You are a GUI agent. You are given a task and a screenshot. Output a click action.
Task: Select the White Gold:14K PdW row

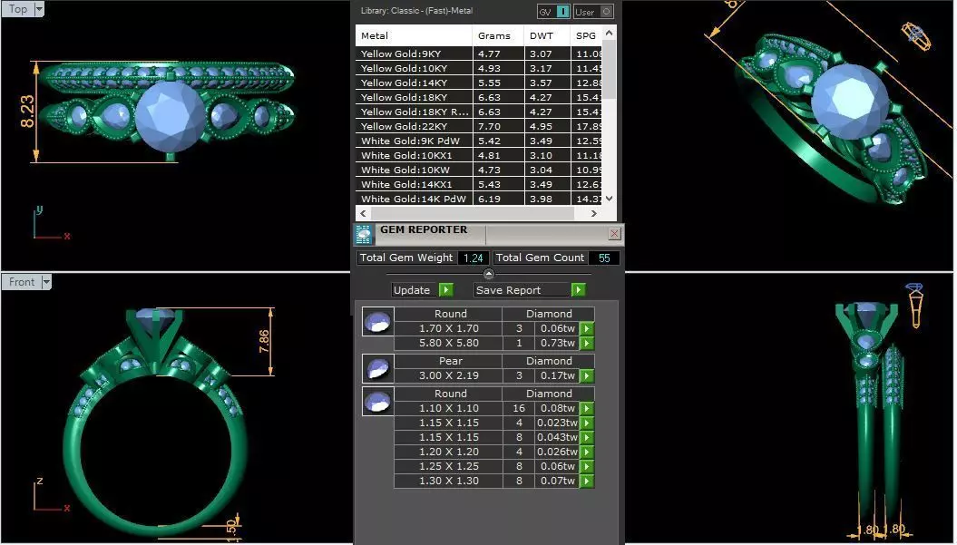coord(479,199)
